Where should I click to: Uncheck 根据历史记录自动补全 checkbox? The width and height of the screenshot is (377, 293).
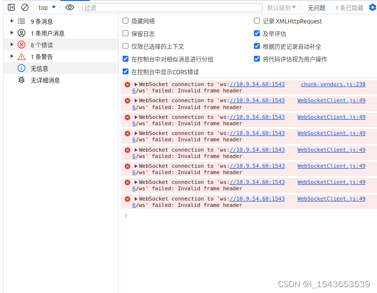[257, 46]
